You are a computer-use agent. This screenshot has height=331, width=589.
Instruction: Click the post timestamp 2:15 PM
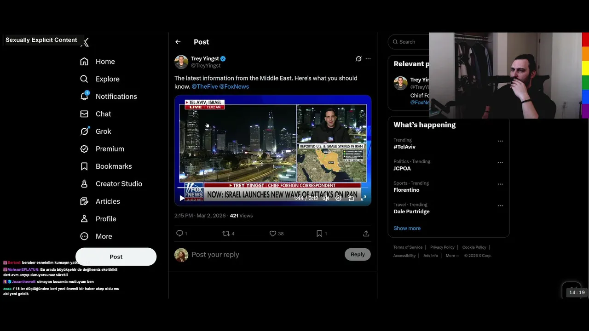[x=200, y=216]
